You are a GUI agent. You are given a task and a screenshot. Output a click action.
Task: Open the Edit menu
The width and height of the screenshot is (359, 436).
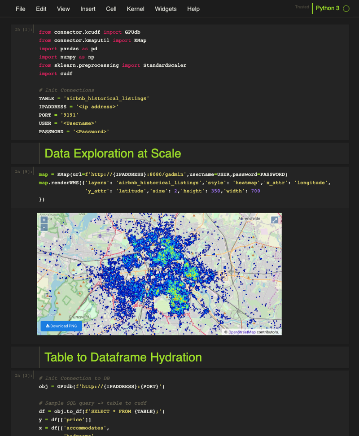[41, 9]
